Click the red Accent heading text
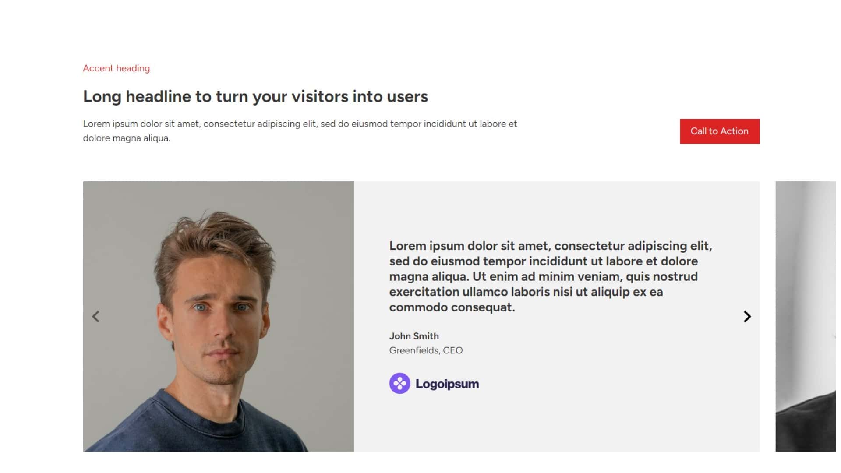This screenshot has width=841, height=473. (x=117, y=68)
